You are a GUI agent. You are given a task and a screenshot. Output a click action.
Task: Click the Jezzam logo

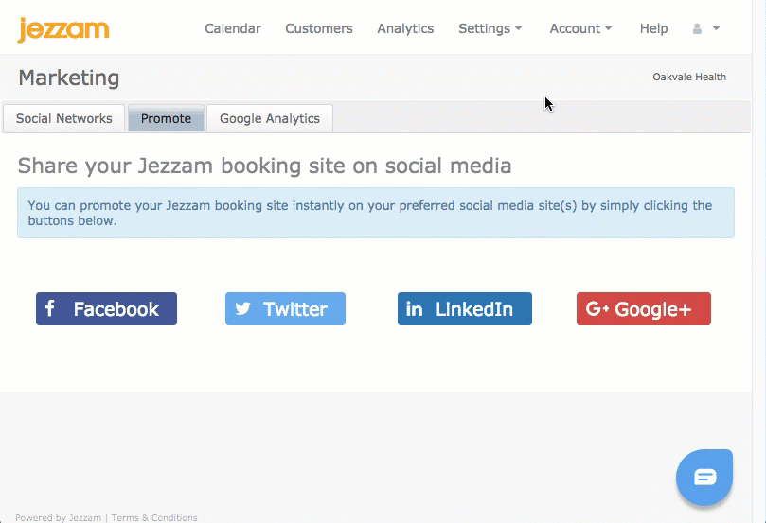click(x=63, y=29)
